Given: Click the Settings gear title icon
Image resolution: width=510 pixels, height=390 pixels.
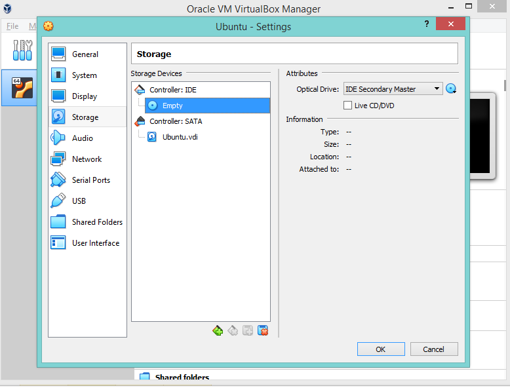Looking at the screenshot, I should coord(48,26).
